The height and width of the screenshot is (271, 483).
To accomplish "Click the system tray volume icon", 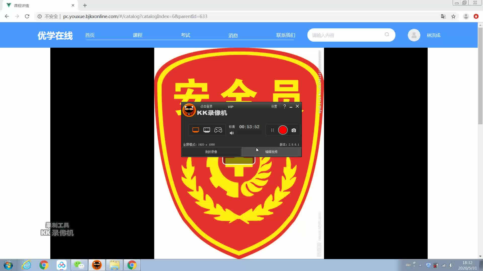I will pos(451,265).
